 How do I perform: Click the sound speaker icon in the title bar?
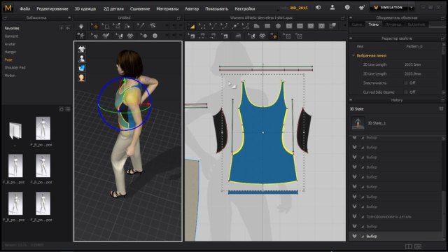pos(318,8)
